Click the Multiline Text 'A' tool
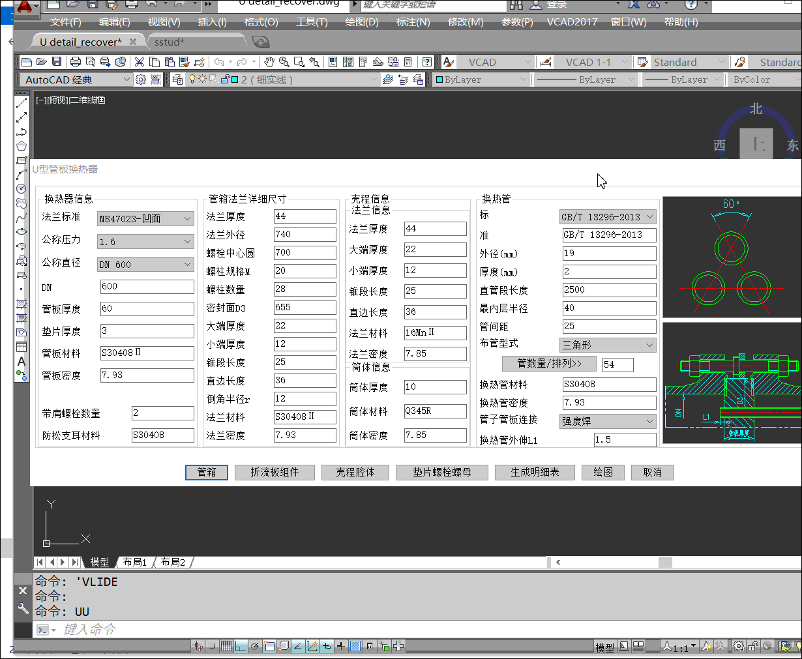Image resolution: width=802 pixels, height=659 pixels. pyautogui.click(x=22, y=361)
